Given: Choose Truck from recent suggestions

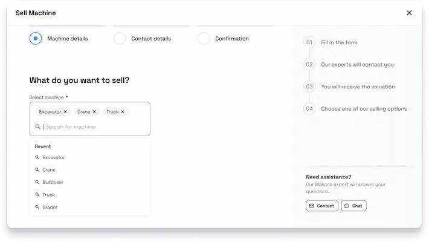Looking at the screenshot, I should pos(48,195).
